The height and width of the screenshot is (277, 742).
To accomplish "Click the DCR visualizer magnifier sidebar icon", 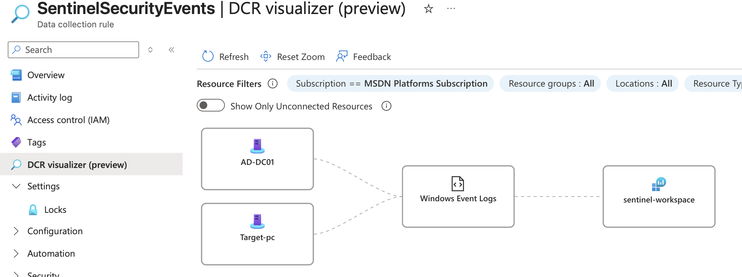I will point(16,165).
